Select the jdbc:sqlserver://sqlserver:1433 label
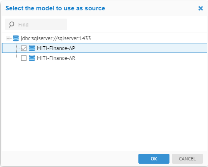The image size is (208, 167). (56, 38)
